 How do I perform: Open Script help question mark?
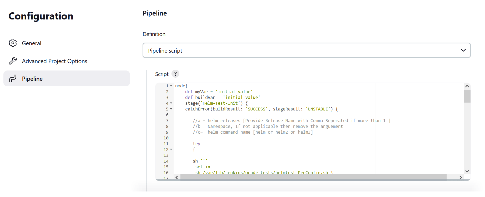point(175,74)
